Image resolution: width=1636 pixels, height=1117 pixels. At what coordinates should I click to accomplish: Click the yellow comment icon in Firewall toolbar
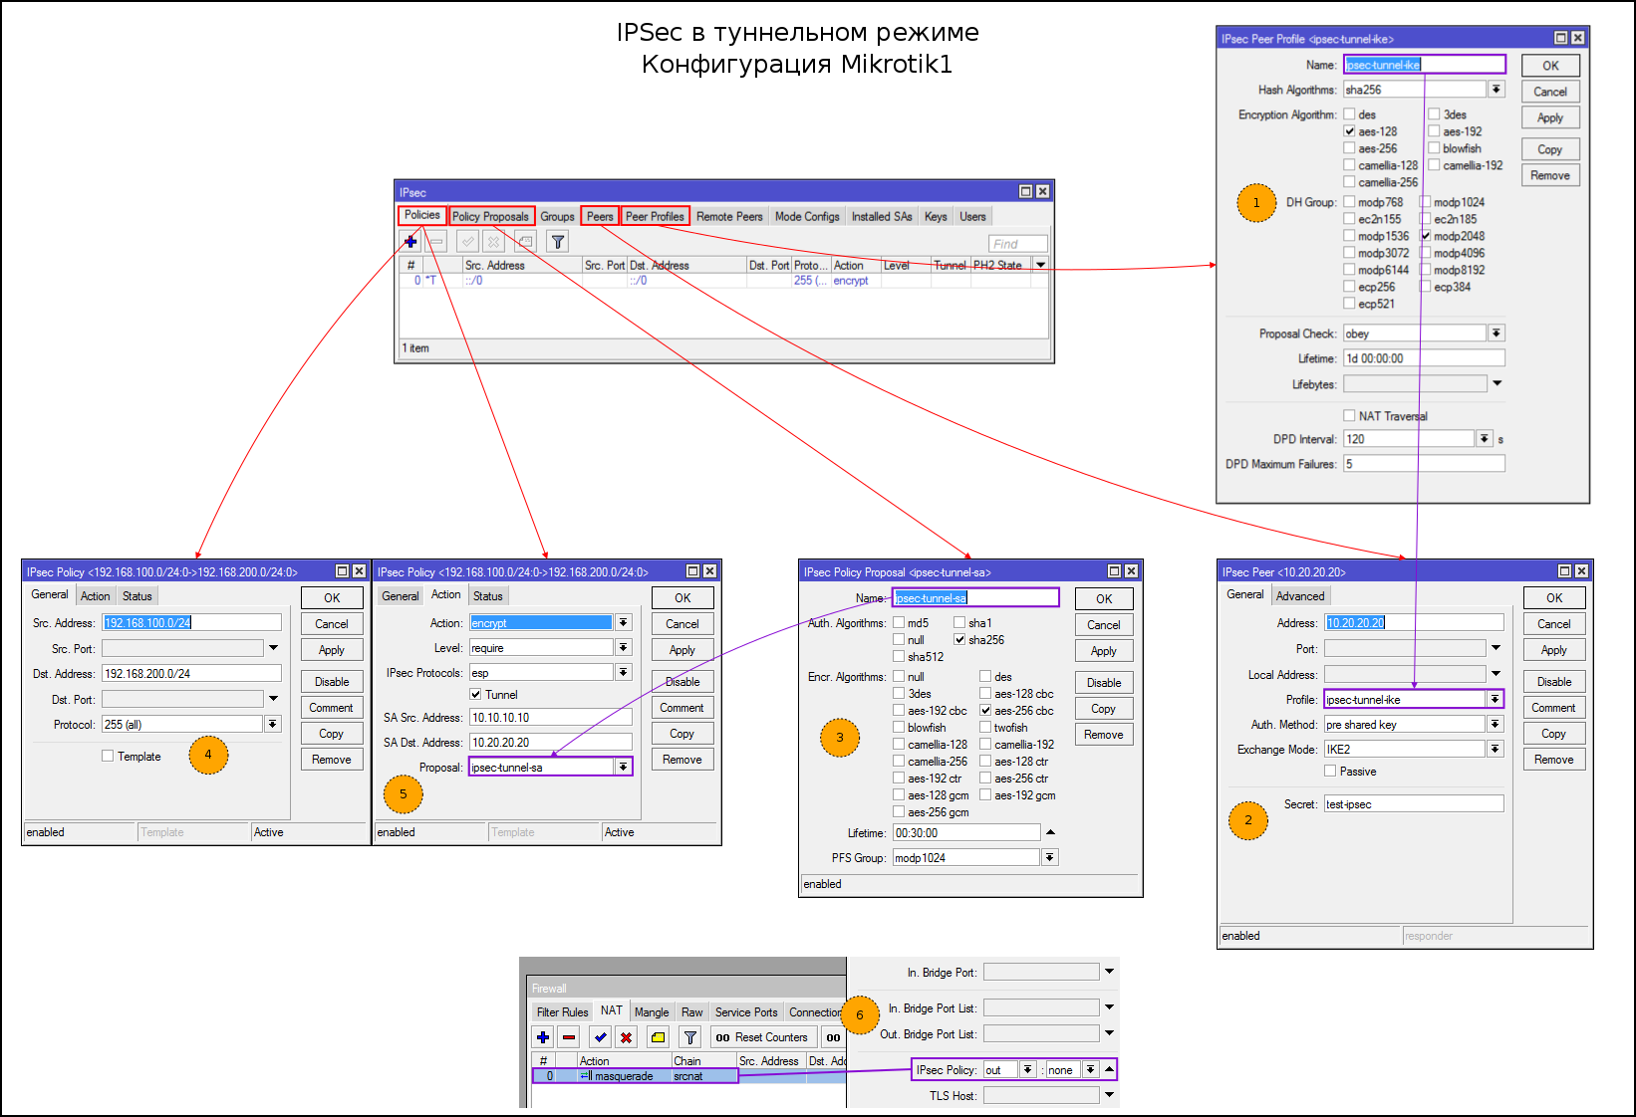point(658,1037)
